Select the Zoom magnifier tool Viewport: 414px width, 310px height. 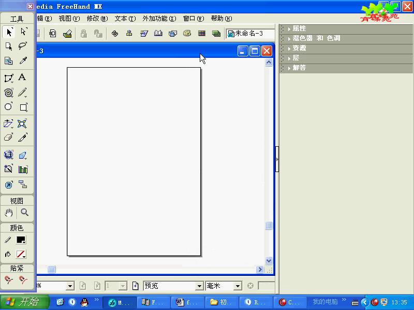tap(24, 212)
